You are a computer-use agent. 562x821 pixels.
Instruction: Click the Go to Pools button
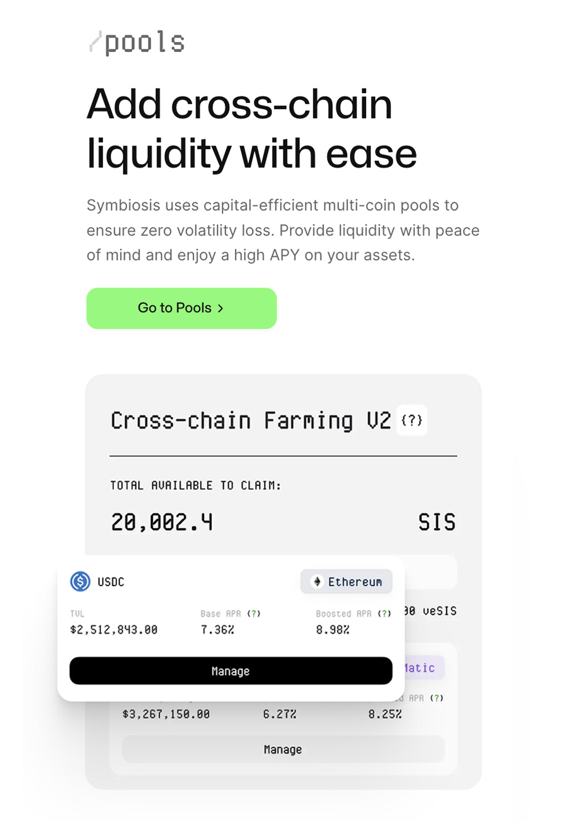pos(181,308)
